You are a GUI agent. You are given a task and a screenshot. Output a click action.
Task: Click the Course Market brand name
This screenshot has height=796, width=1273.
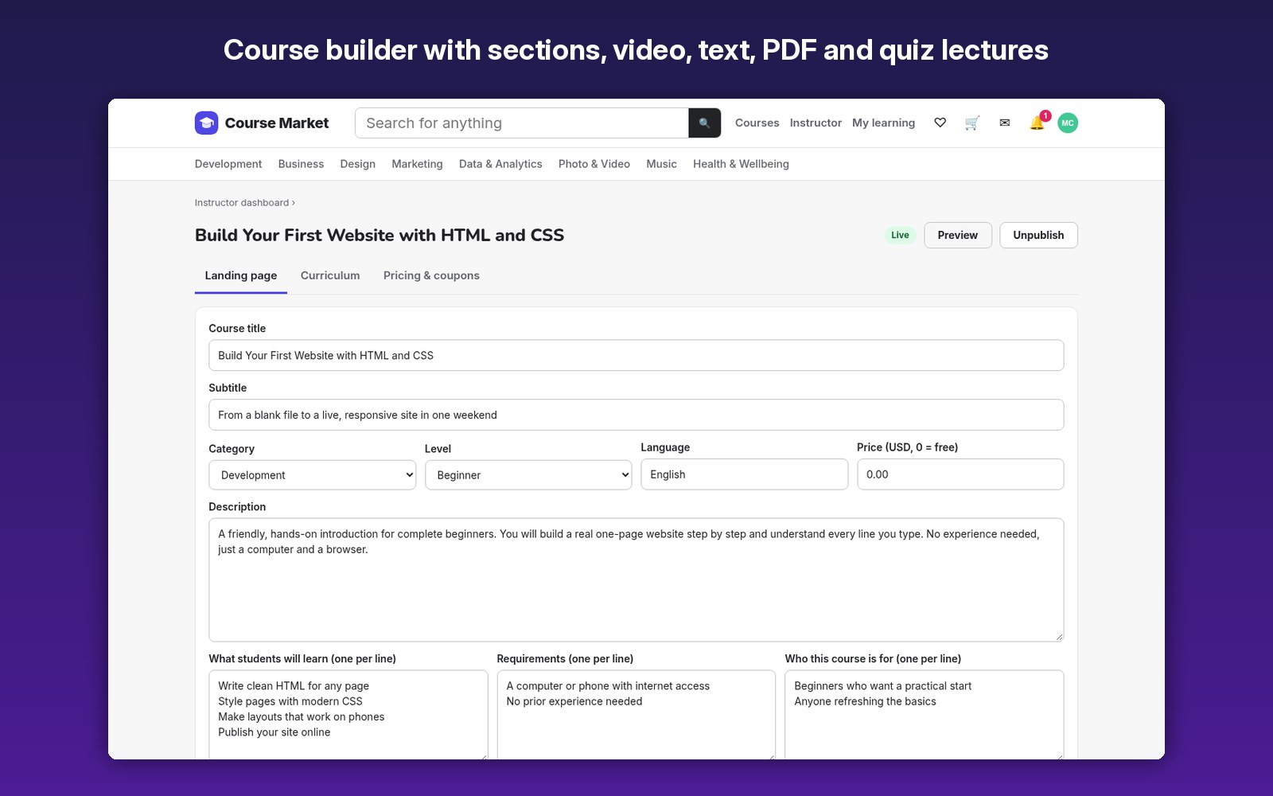(277, 123)
